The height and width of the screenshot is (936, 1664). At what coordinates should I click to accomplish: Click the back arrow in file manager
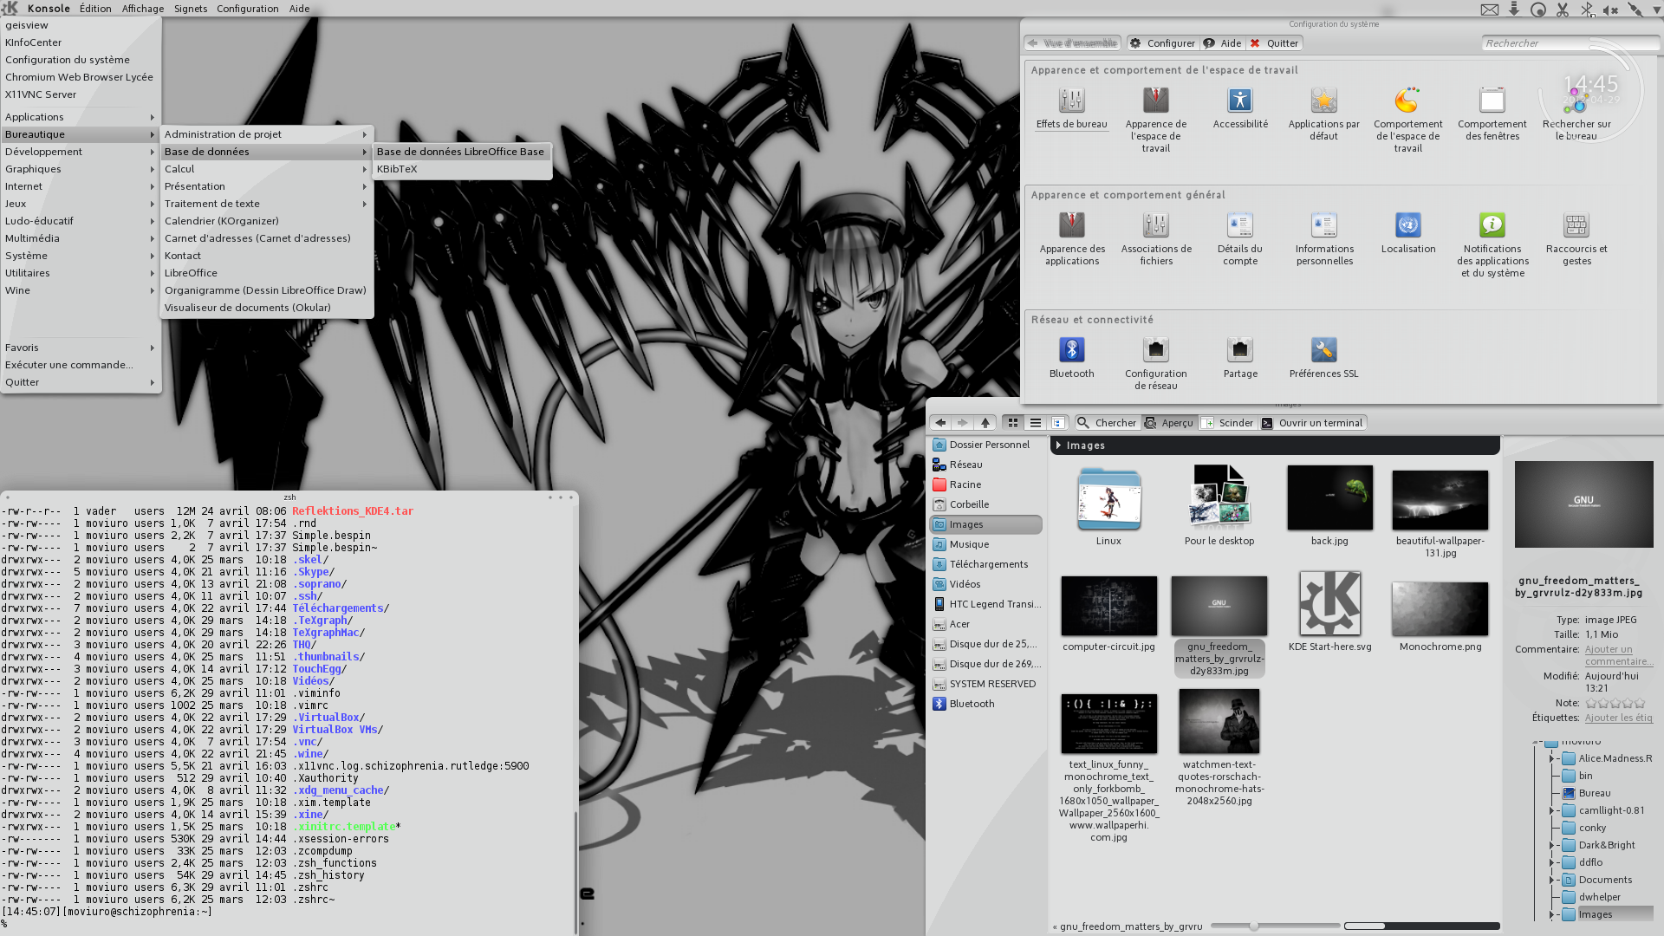(x=940, y=423)
